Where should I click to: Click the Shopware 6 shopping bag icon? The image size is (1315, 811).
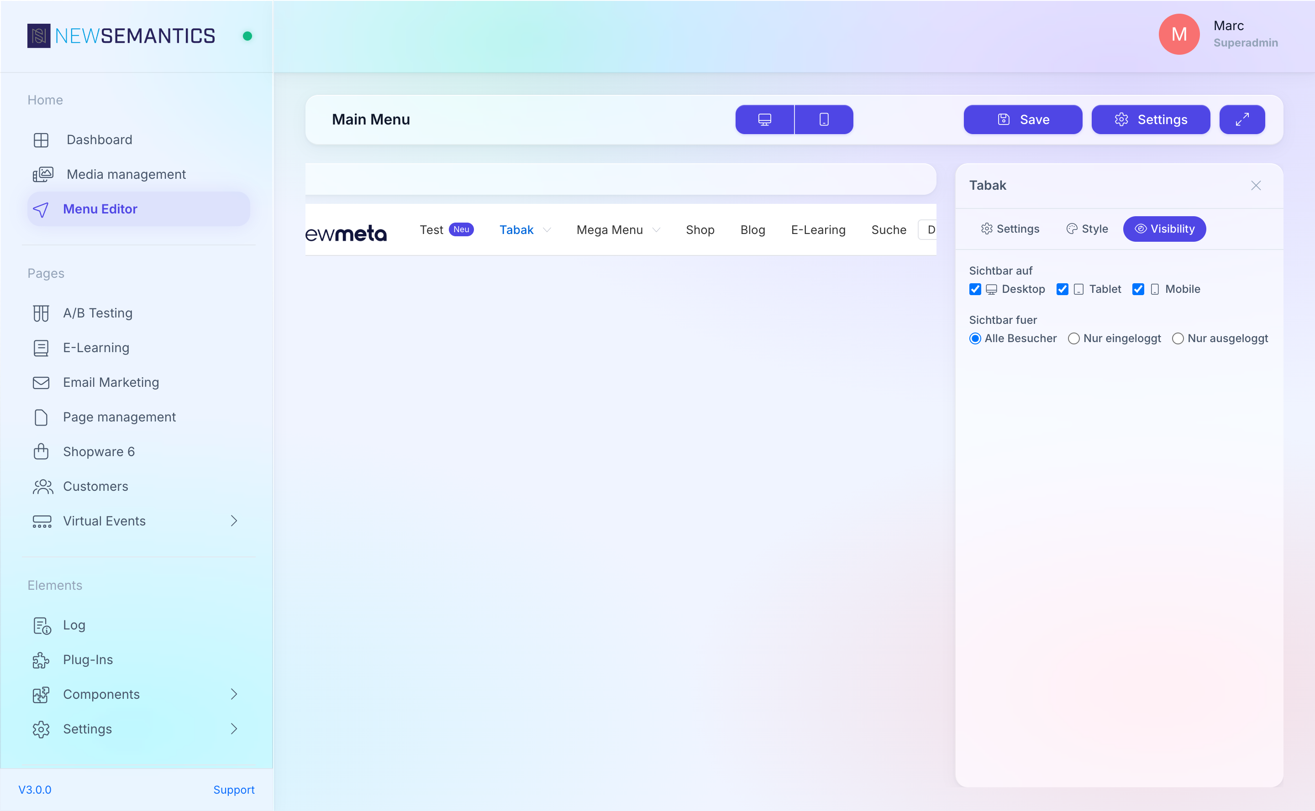[x=41, y=452]
